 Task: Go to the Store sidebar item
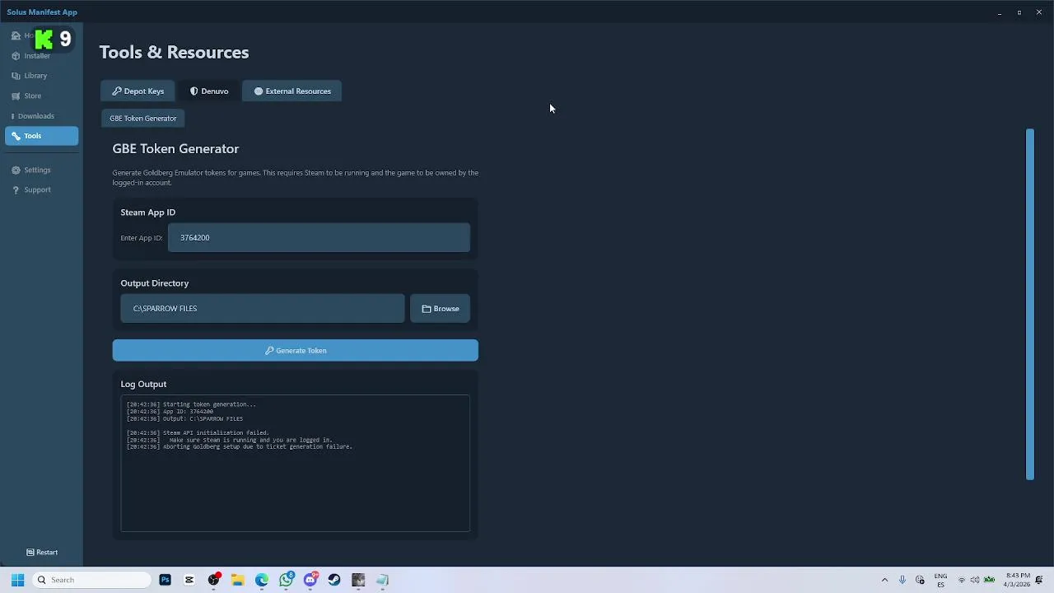click(41, 96)
